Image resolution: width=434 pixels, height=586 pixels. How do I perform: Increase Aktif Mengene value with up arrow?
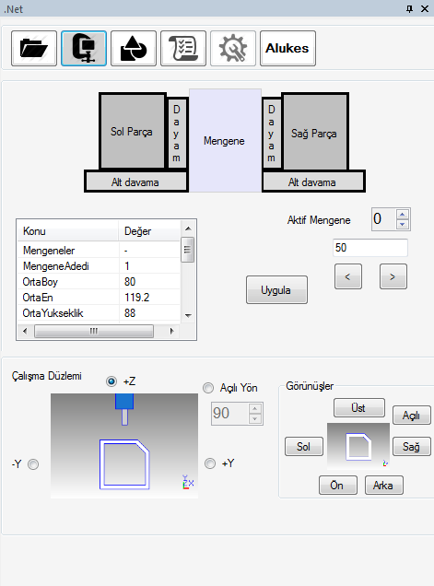pos(403,215)
